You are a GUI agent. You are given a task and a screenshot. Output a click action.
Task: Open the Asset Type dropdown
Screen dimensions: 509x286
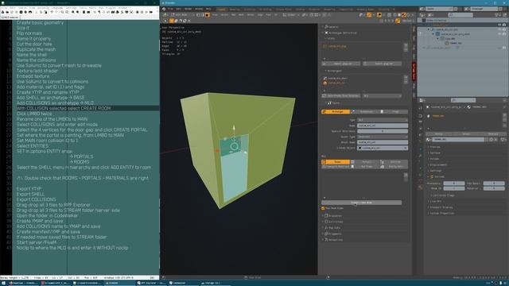383,137
